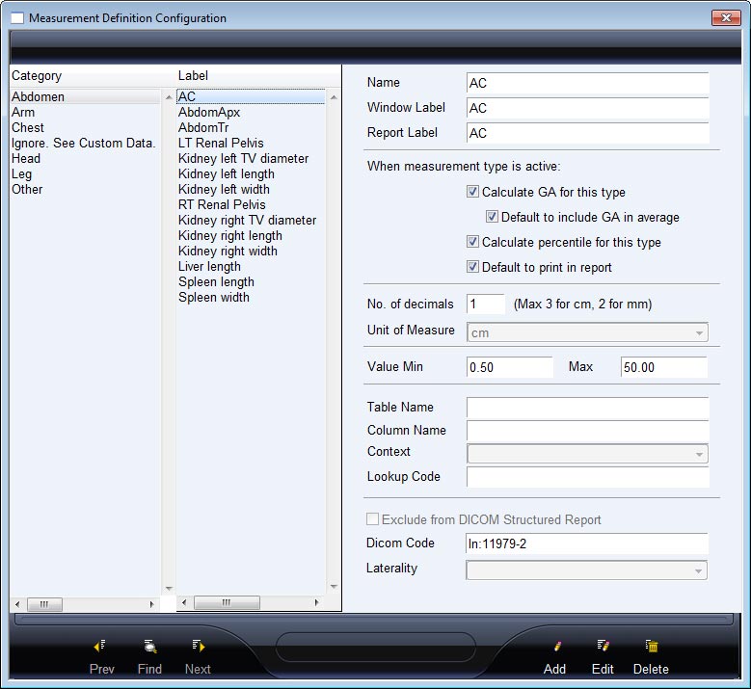The image size is (751, 689).
Task: Click the Window Label input field
Action: point(588,108)
